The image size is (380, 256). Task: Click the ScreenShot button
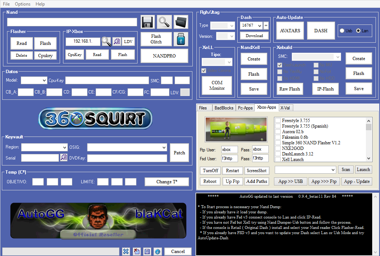(x=257, y=171)
